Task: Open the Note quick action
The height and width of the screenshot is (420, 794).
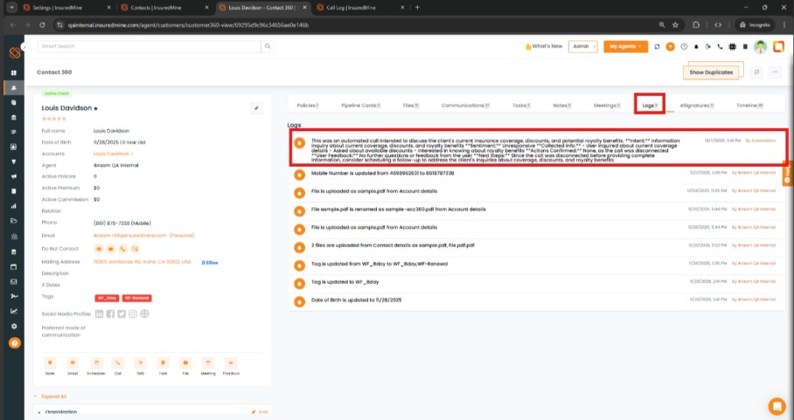Action: (50, 361)
